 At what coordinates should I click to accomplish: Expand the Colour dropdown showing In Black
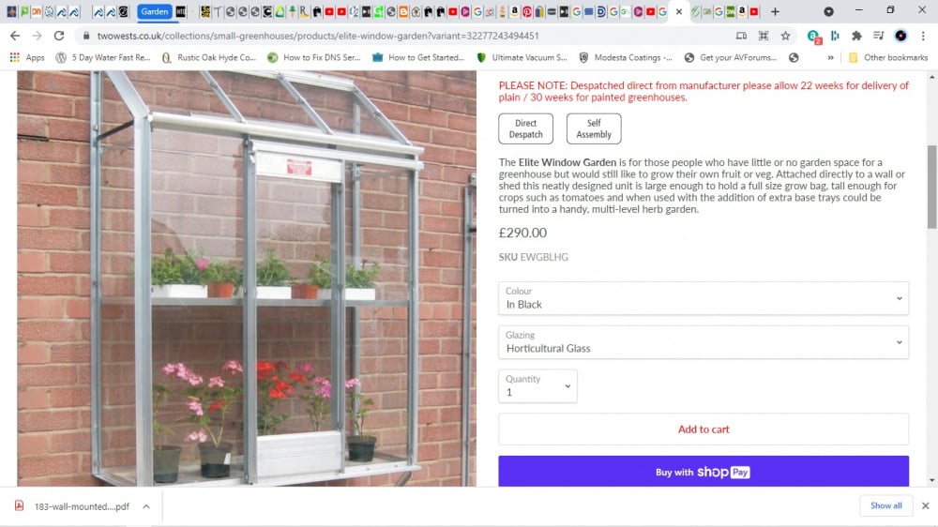(703, 298)
